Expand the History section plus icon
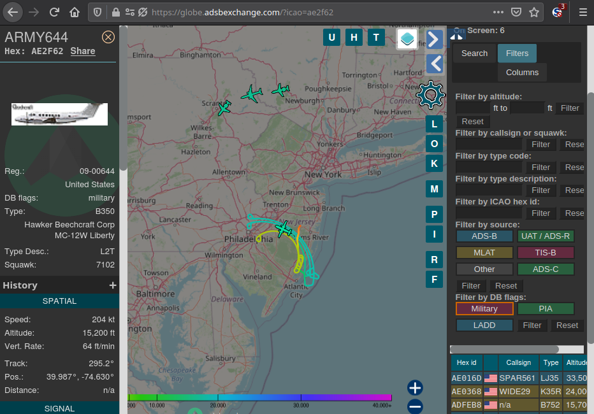This screenshot has width=594, height=414. (113, 285)
